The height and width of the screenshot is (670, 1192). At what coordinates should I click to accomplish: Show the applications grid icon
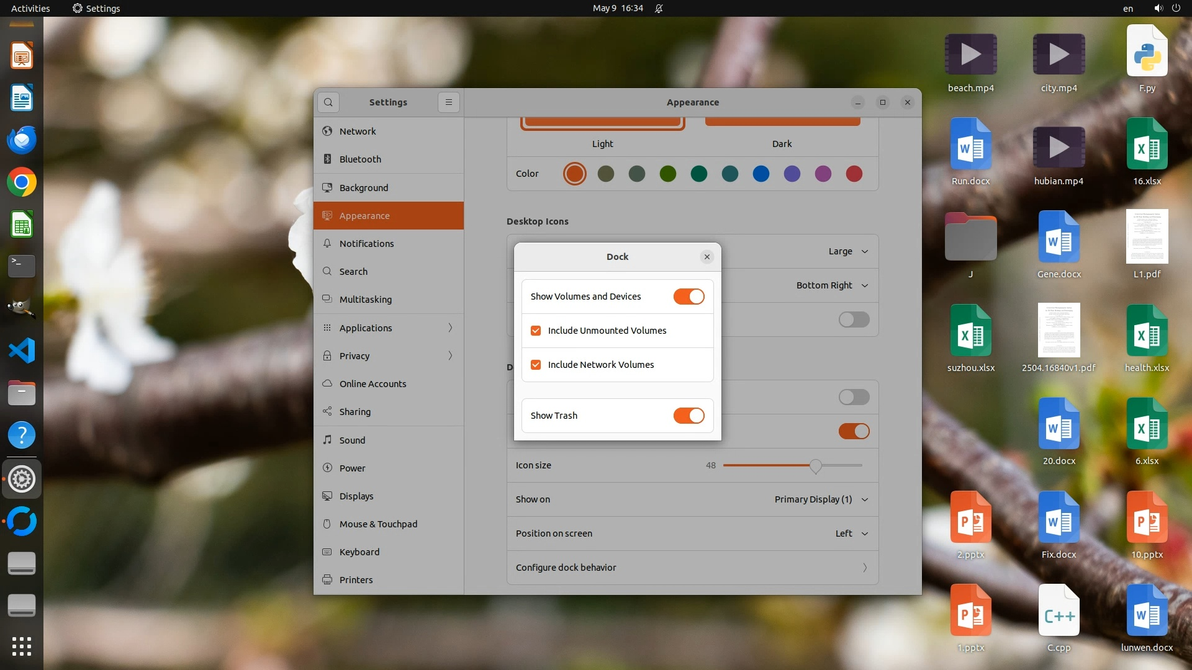pos(22,646)
